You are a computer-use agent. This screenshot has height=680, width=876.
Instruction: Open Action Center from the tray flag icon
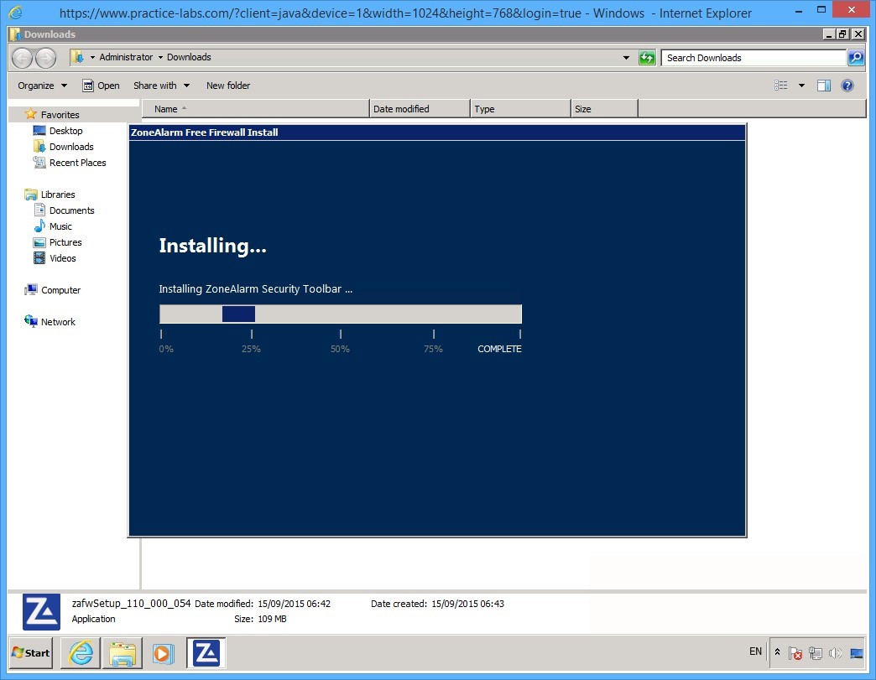pyautogui.click(x=795, y=652)
